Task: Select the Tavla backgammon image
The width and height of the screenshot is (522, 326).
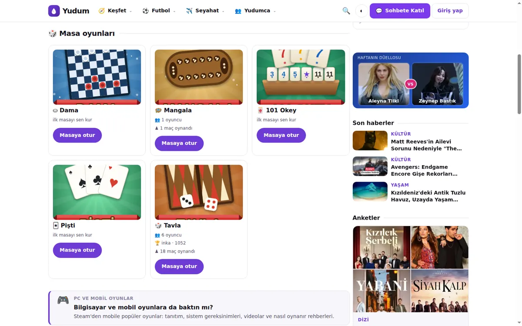Action: point(199,192)
